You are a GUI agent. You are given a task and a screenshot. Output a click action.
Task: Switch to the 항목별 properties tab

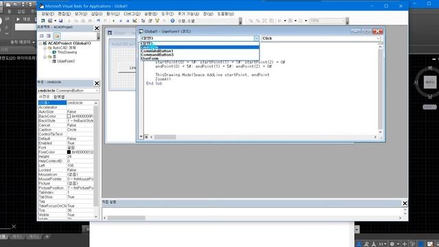(59, 97)
